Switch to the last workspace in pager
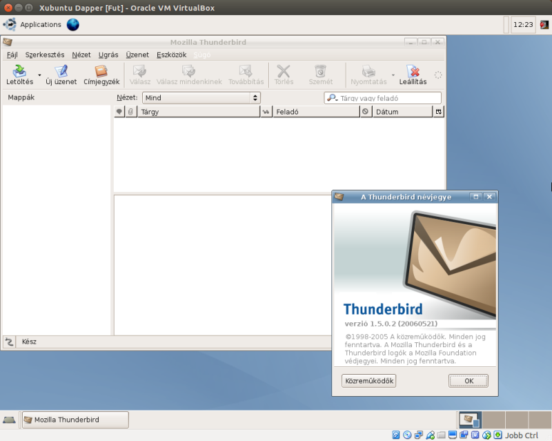The height and width of the screenshot is (441, 552). (540, 420)
